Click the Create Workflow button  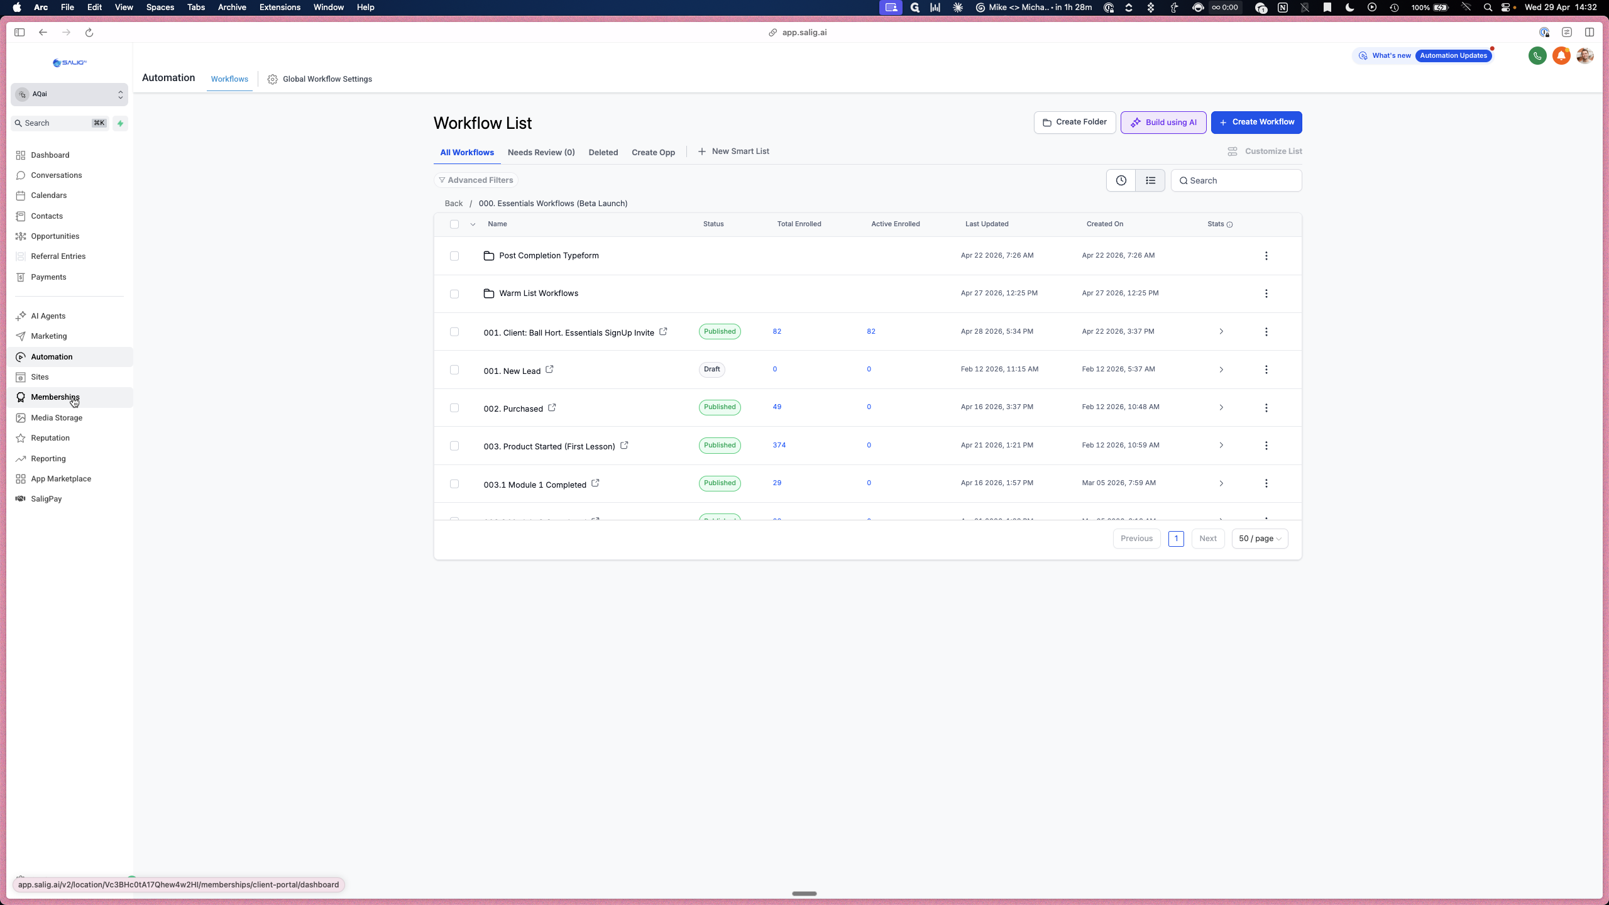(1256, 123)
